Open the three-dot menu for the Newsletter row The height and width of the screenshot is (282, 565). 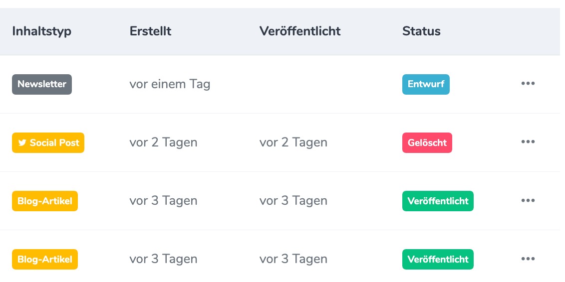(528, 83)
